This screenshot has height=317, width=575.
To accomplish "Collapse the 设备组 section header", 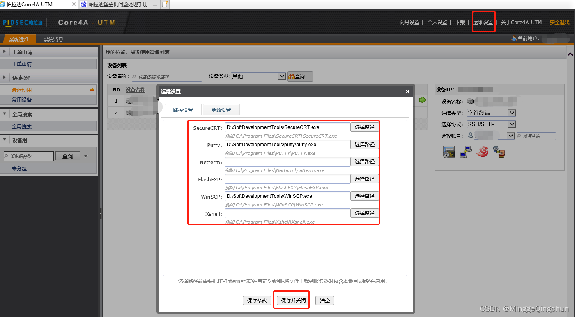I will pyautogui.click(x=48, y=140).
